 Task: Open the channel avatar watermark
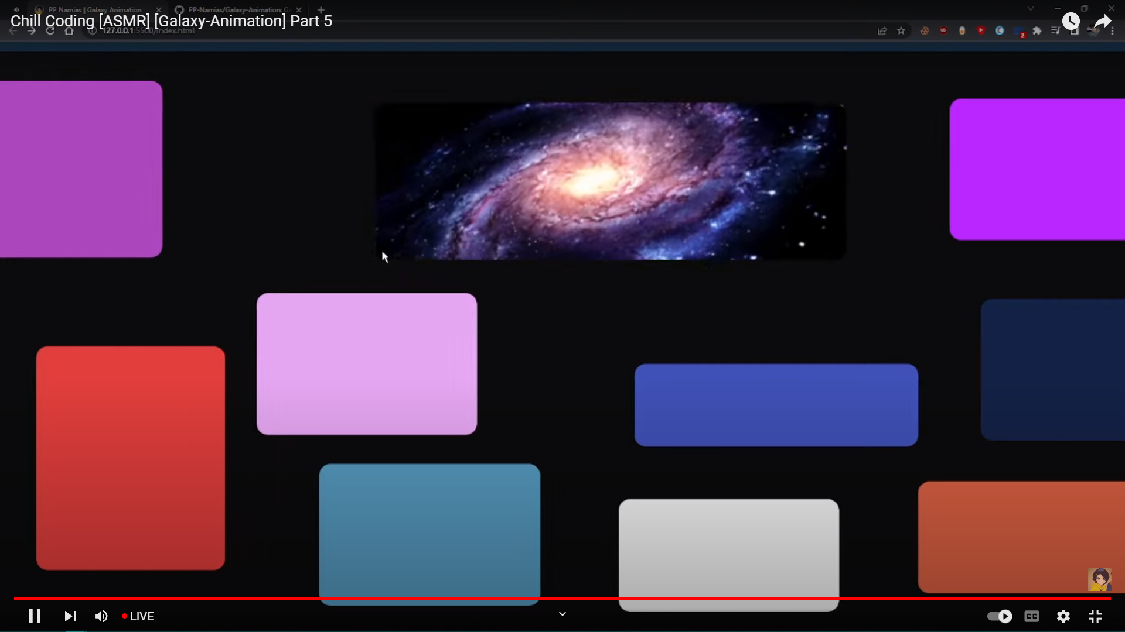click(x=1100, y=579)
